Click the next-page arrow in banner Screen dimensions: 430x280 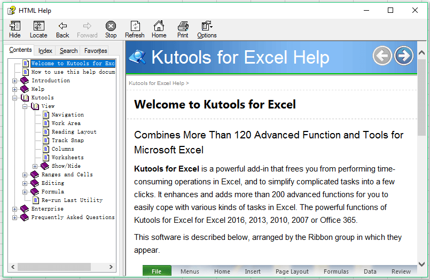coord(404,56)
